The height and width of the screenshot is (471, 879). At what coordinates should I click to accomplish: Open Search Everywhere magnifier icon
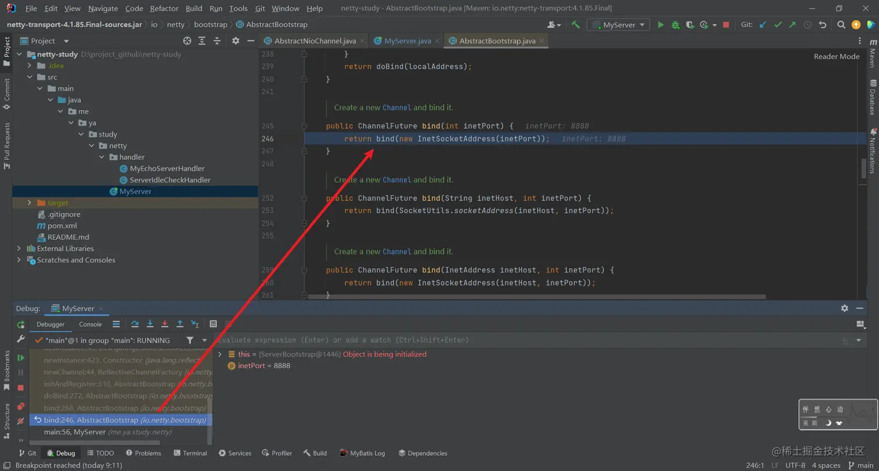coord(841,25)
